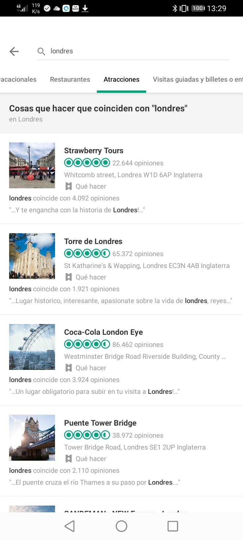Tap the bookmark icon under Torre de Londres
Image resolution: width=243 pixels, height=540 pixels.
[x=69, y=277]
